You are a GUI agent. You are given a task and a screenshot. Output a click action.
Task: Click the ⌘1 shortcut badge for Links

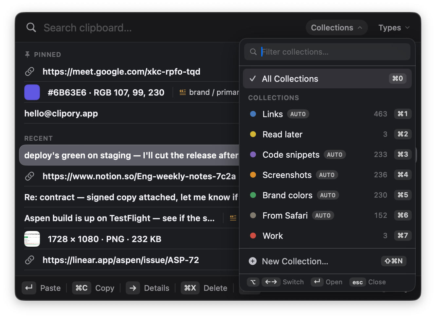403,114
